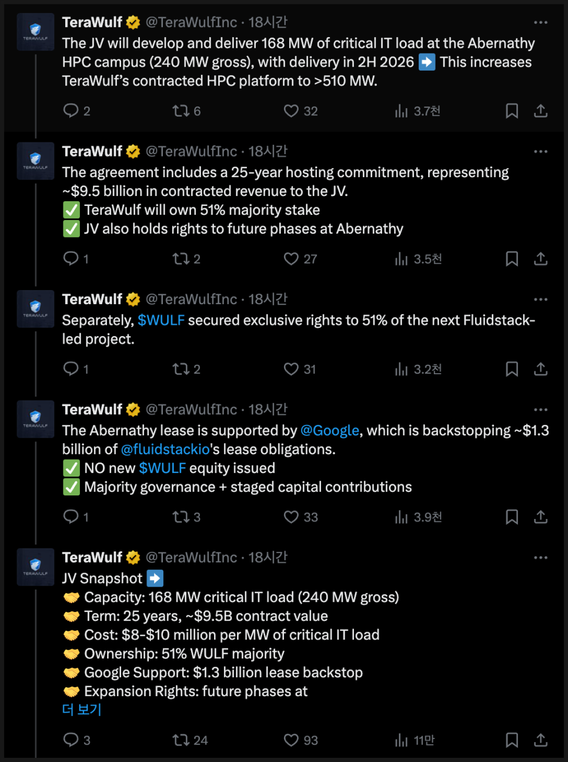568x762 pixels.
Task: Open TeraWulf avatar on the first tweet
Action: tap(35, 32)
